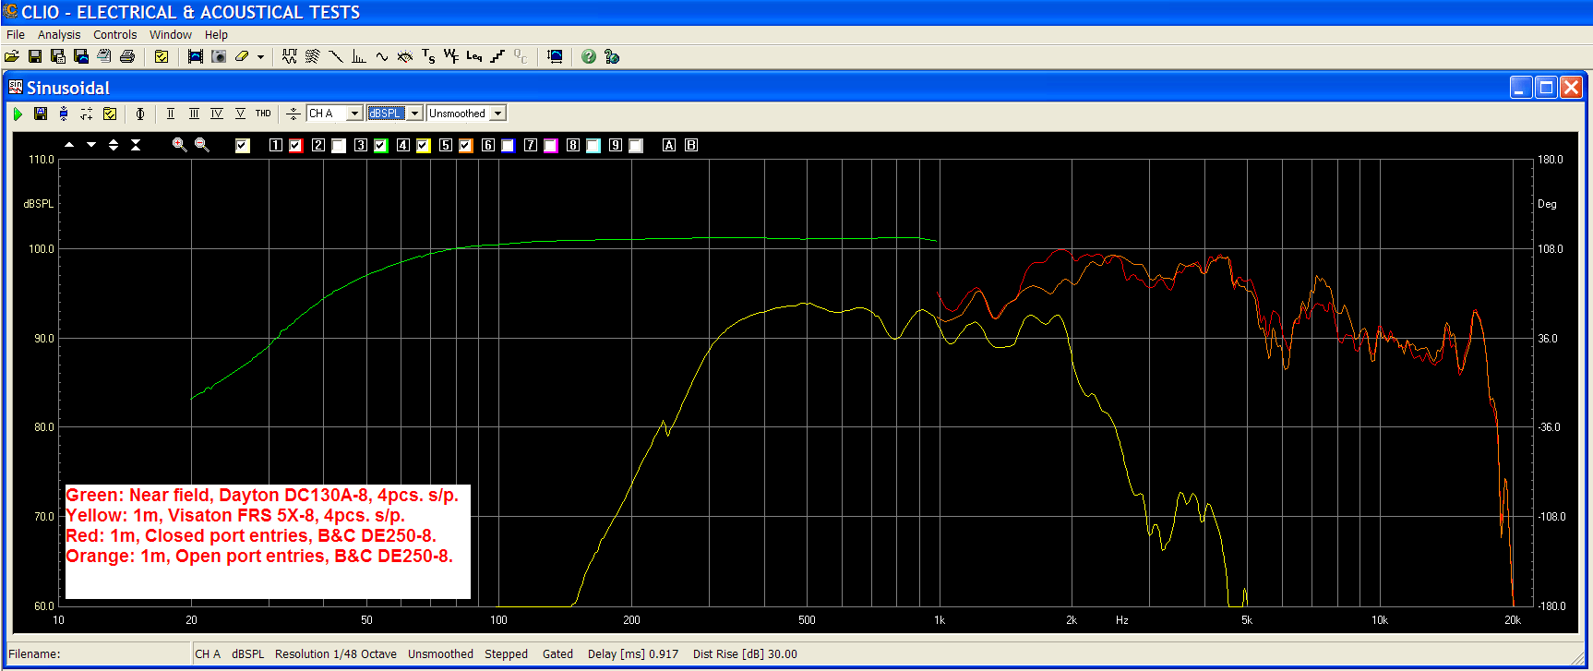Open the Help menu
Image resolution: width=1593 pixels, height=671 pixels.
tap(216, 34)
